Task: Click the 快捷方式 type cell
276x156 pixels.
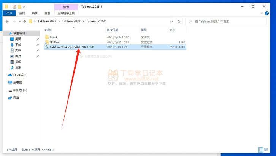Action: (x=146, y=42)
